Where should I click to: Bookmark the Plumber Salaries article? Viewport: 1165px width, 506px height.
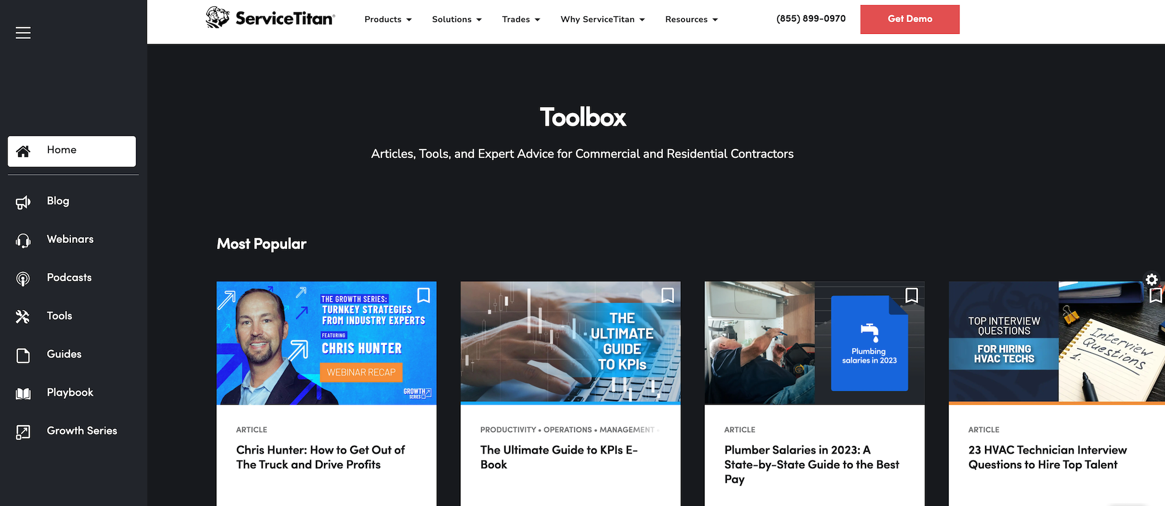(x=912, y=295)
